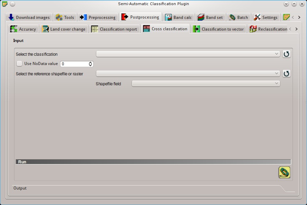307x205 pixels.
Task: Open the Batch tab
Action: click(x=239, y=17)
